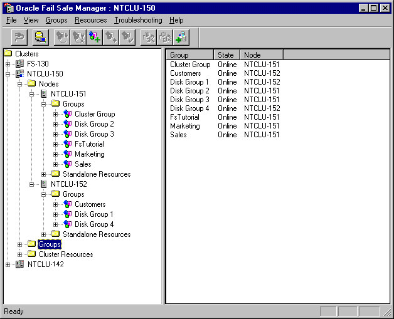
Task: Open the Help menu
Action: (176, 20)
